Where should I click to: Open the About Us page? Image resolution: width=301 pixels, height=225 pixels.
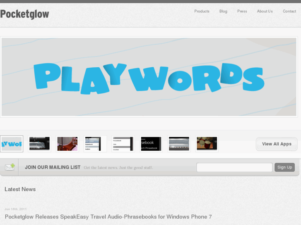point(265,11)
